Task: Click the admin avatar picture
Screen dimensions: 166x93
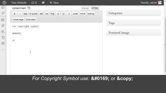Action: (x=160, y=3)
